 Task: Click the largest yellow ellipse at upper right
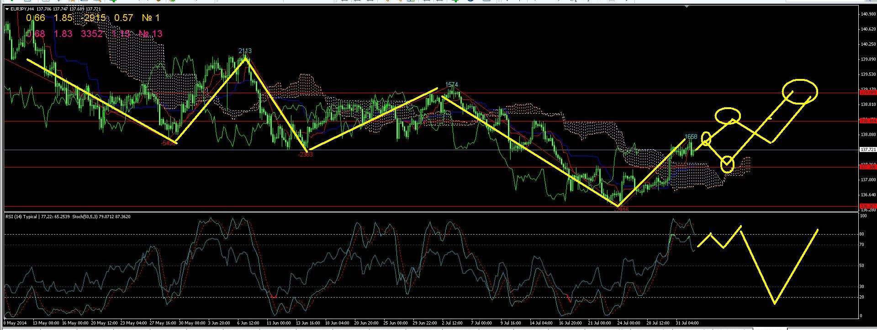pos(800,91)
